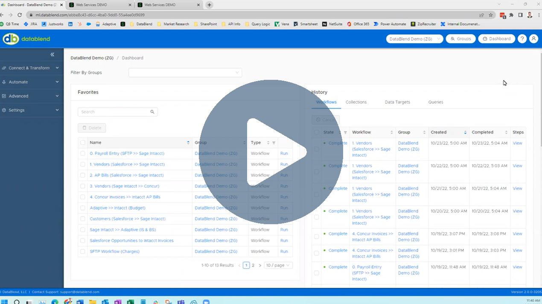
Task: Switch to the Data Targets tab
Action: pos(397,102)
